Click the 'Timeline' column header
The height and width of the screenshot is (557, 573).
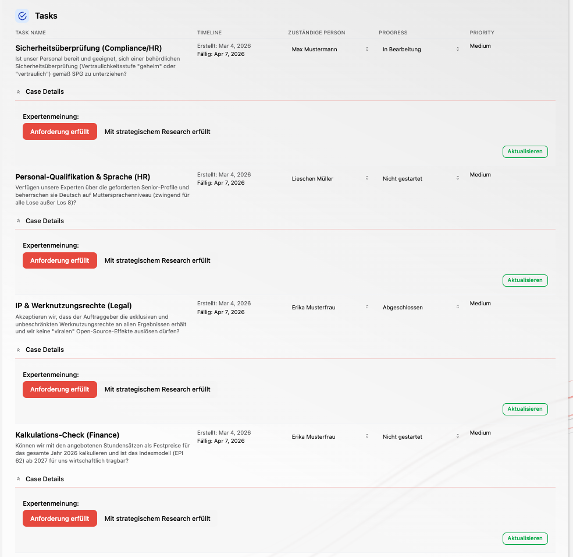coord(209,33)
